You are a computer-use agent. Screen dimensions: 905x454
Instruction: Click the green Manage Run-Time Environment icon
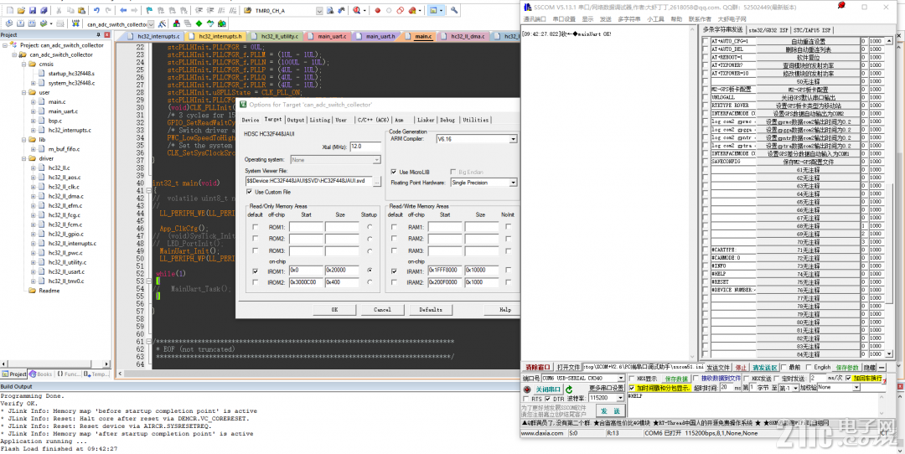(199, 24)
